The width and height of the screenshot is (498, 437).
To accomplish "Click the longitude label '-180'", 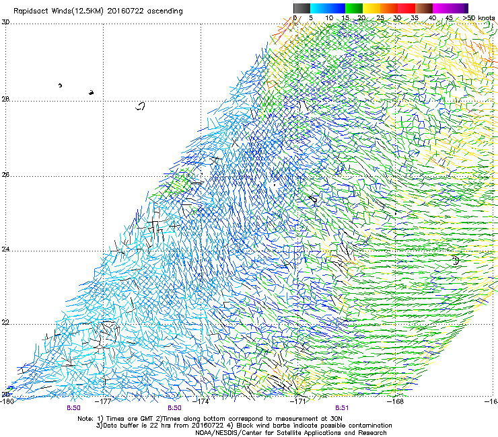I will point(7,401).
